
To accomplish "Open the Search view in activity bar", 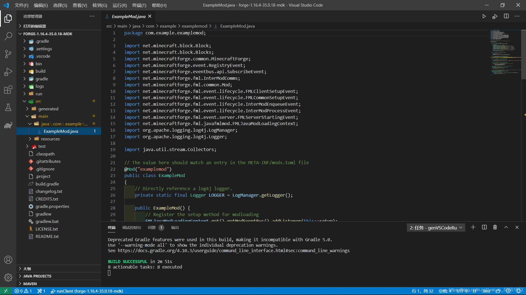I will click(8, 36).
